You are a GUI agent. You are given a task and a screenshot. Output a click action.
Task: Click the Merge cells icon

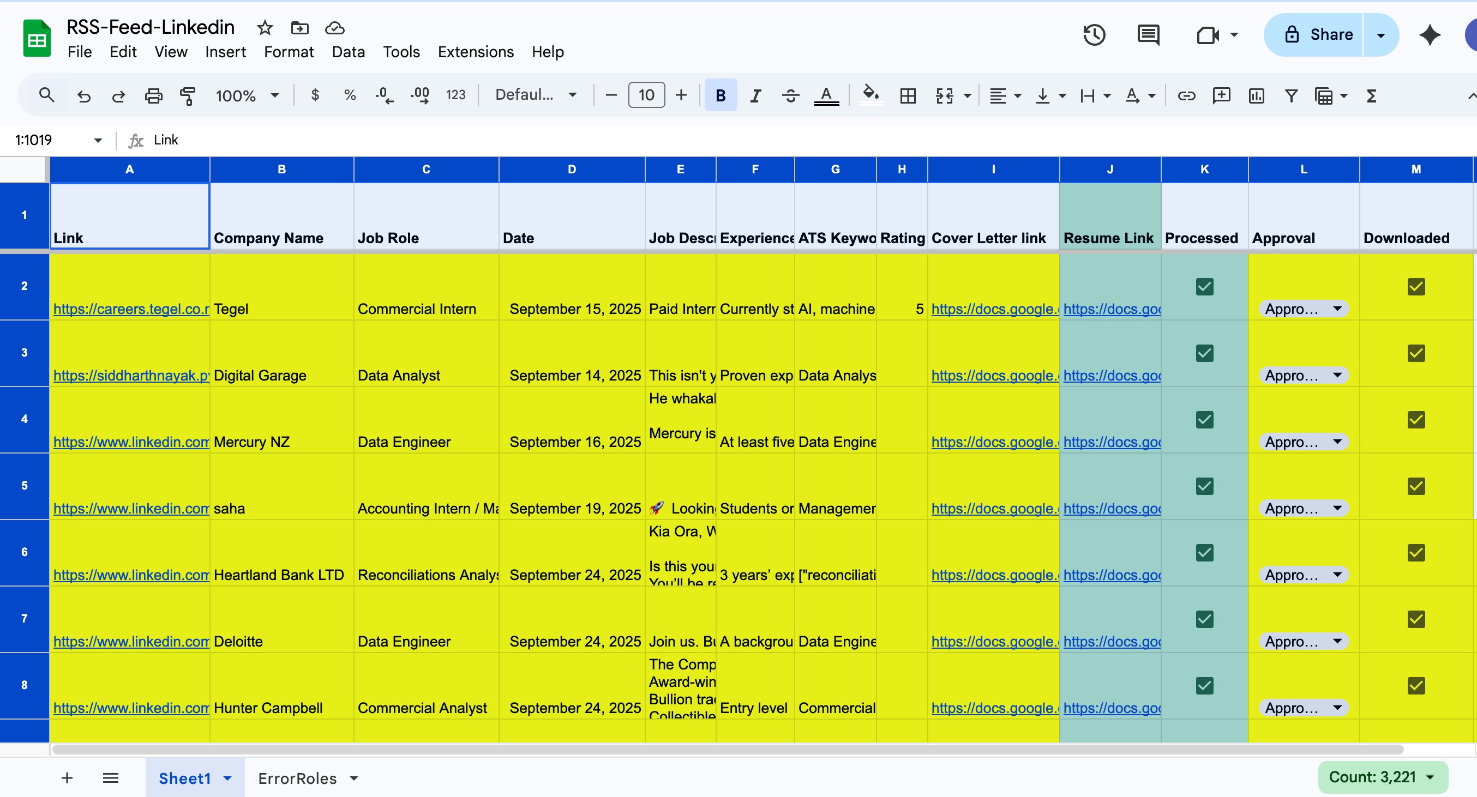944,96
